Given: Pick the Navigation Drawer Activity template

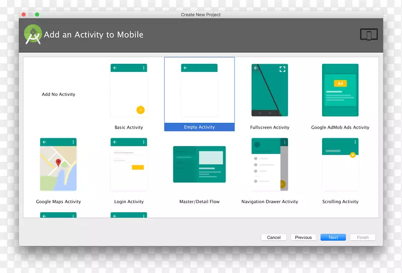Looking at the screenshot, I should [x=269, y=165].
